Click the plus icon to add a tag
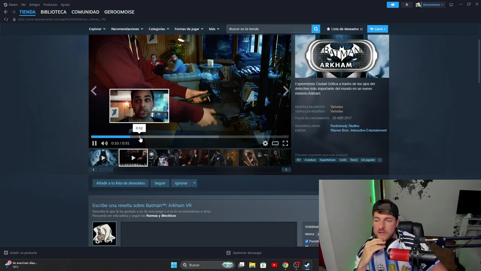 (x=380, y=160)
